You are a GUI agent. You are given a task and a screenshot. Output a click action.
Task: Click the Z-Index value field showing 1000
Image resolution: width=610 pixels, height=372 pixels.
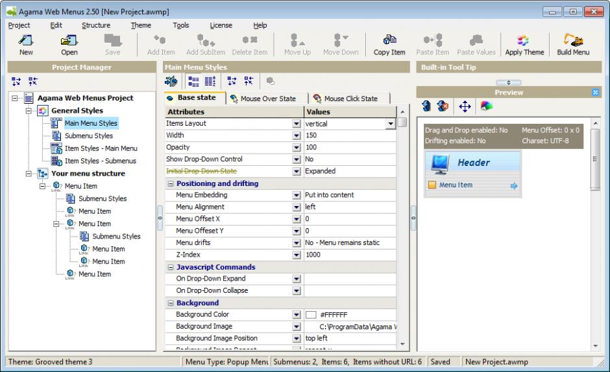point(349,255)
